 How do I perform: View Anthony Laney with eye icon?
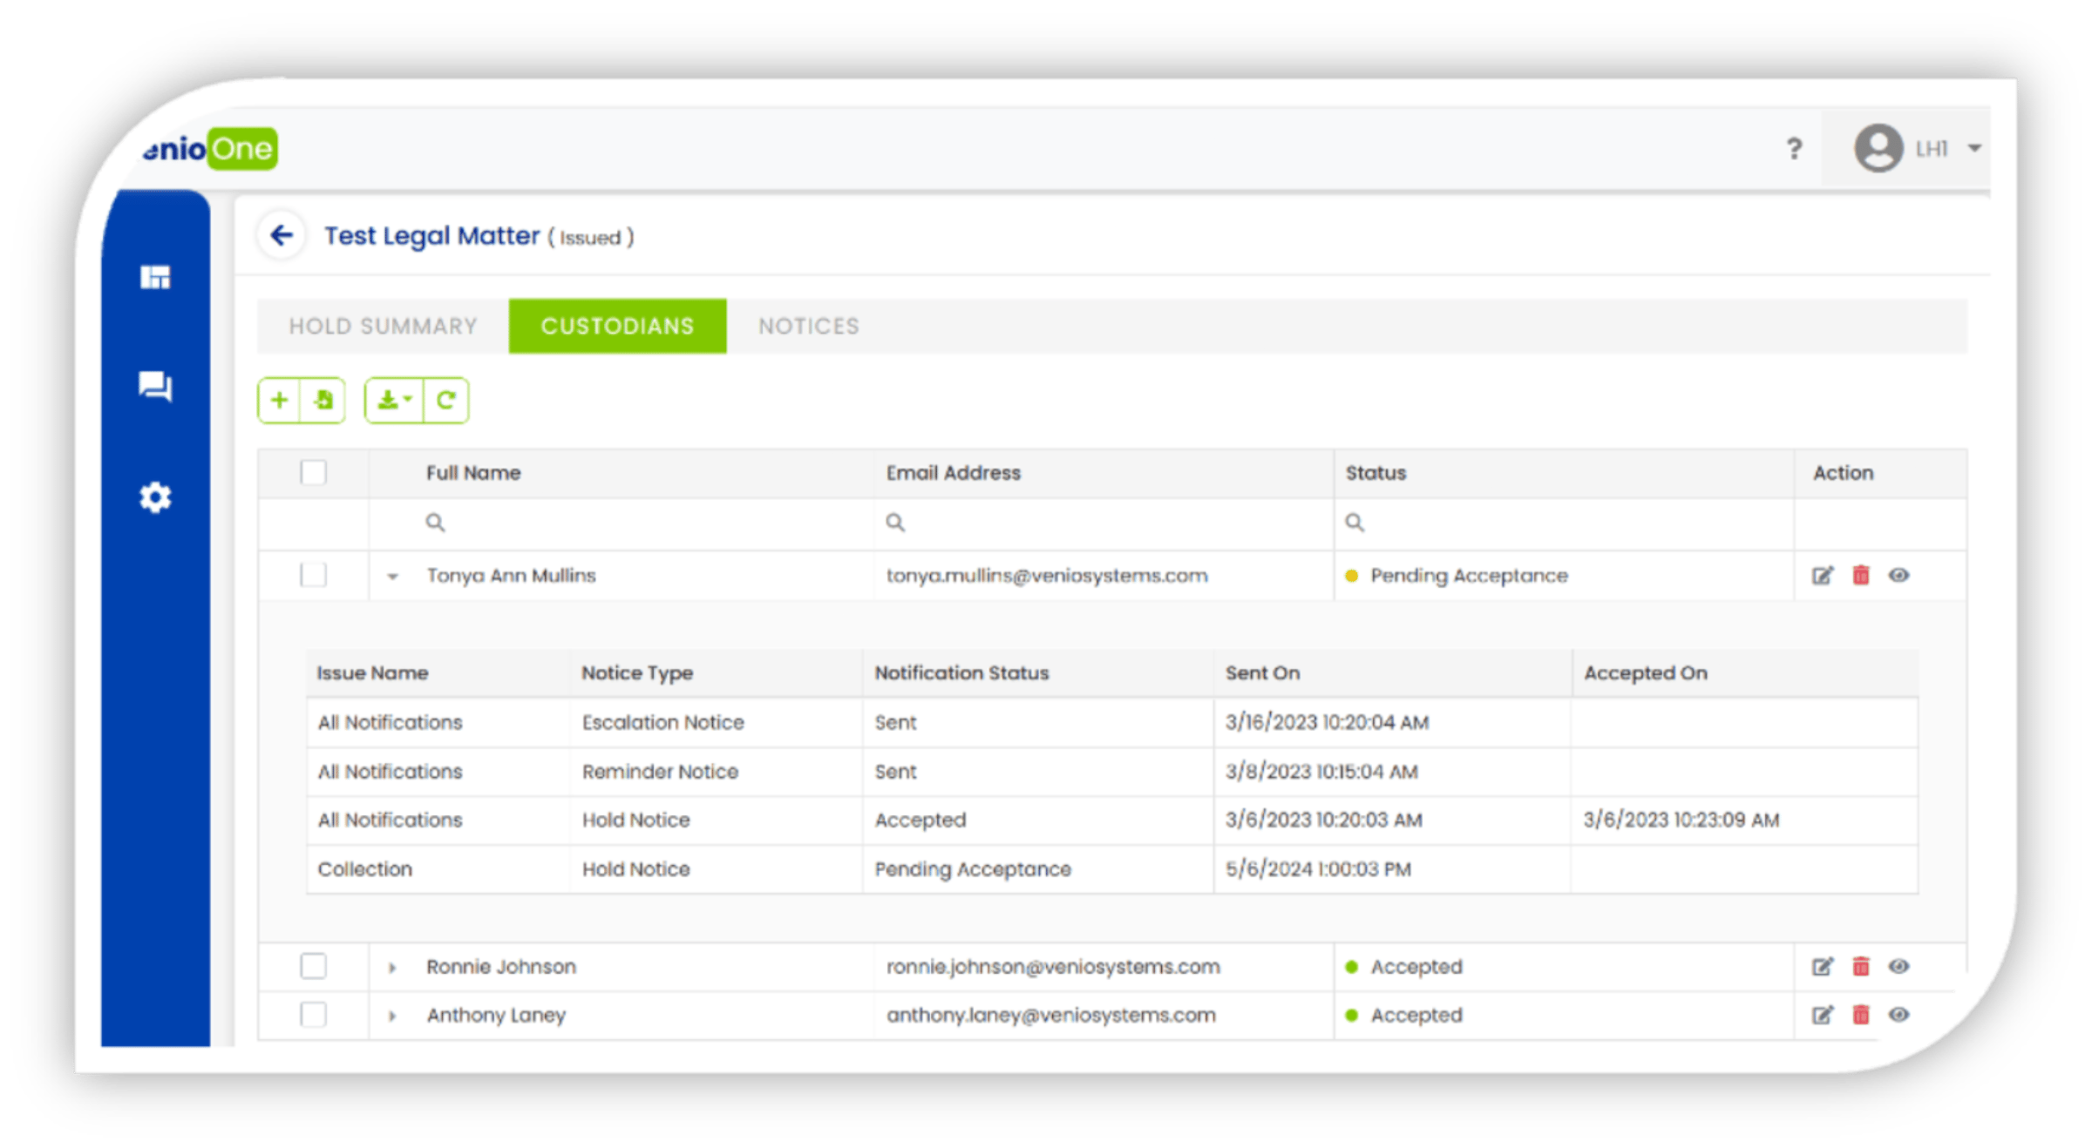tap(1899, 1015)
